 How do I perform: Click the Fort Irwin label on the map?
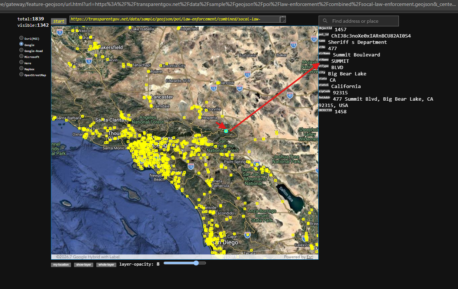248,55
